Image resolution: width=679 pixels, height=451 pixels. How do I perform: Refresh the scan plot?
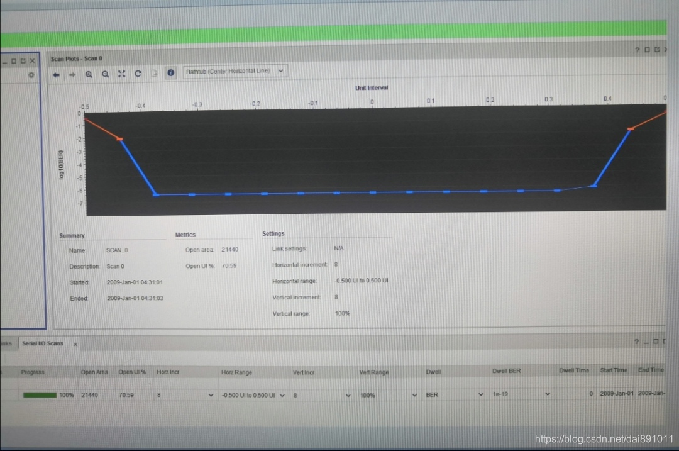tap(138, 74)
